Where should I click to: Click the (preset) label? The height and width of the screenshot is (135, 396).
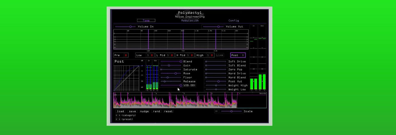[x=127, y=119]
